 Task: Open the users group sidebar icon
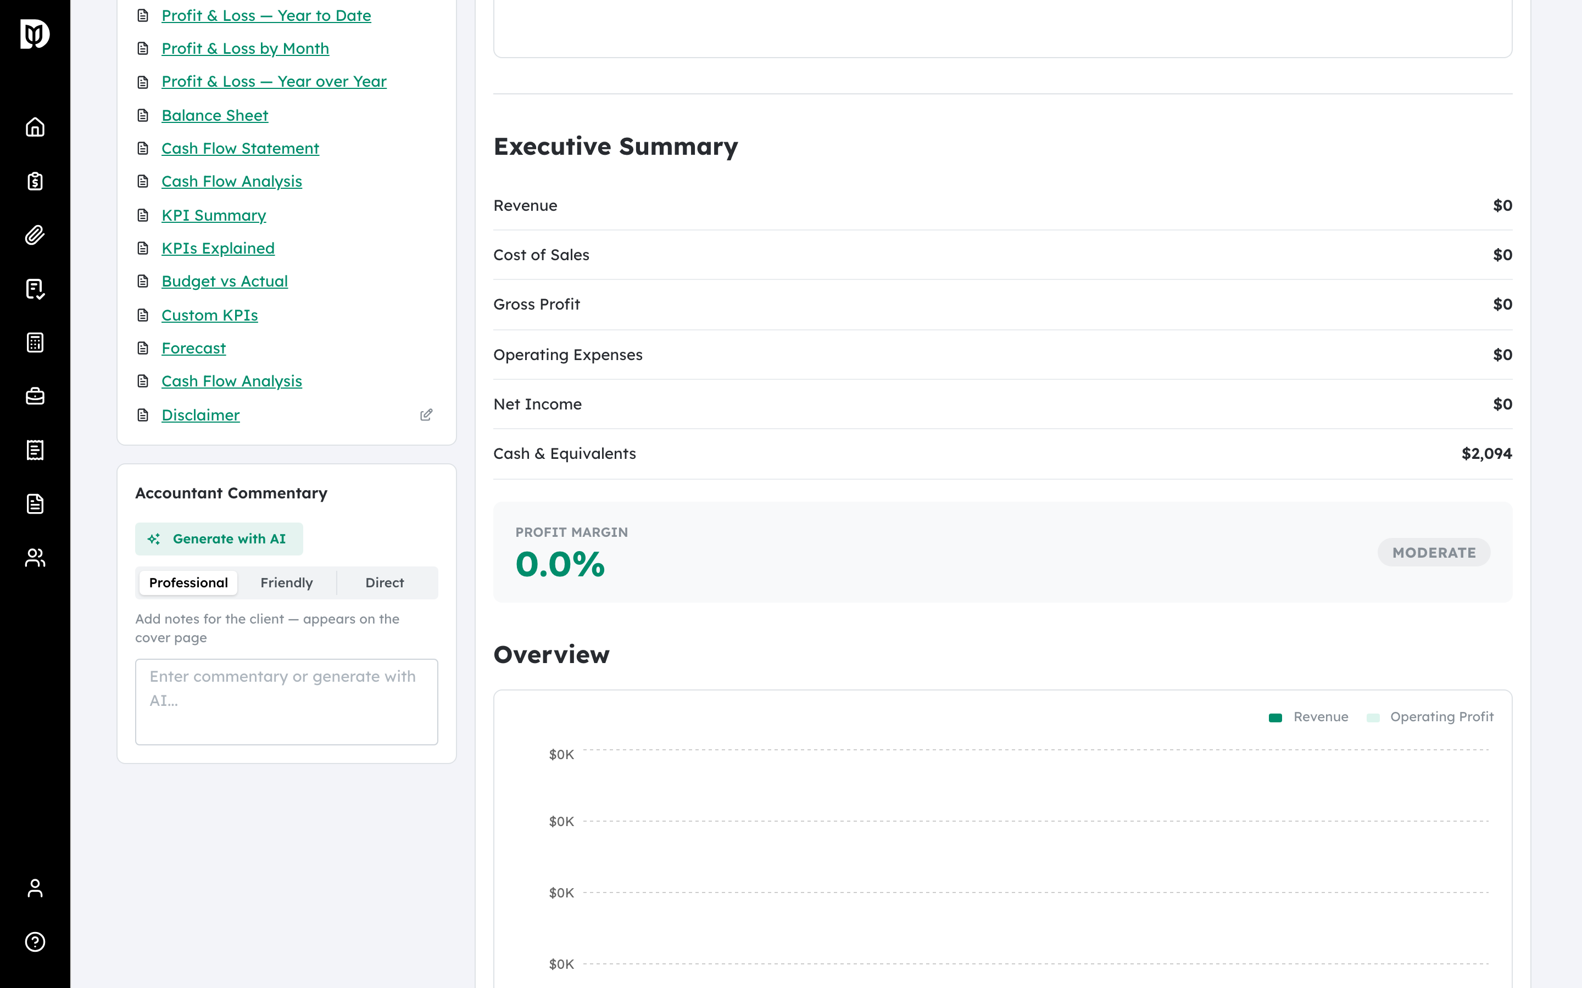(x=35, y=557)
